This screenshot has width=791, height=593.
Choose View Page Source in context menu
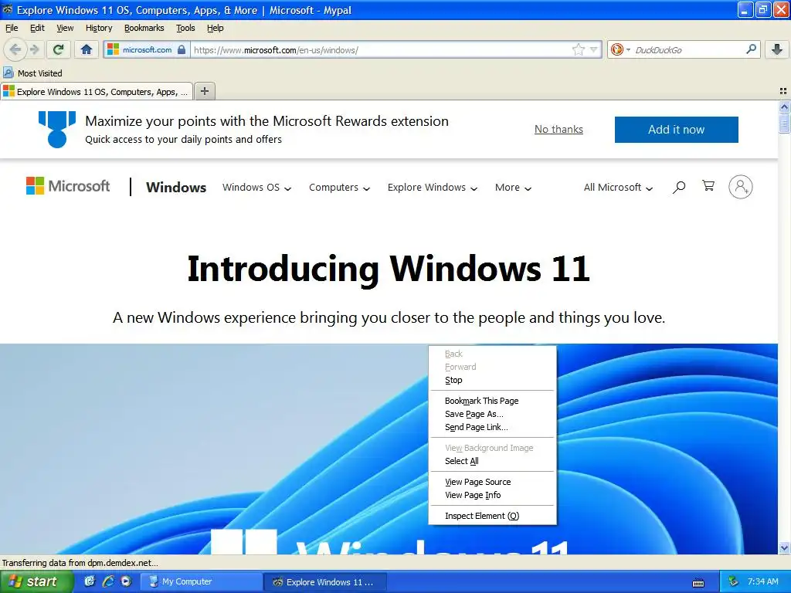(x=492, y=482)
